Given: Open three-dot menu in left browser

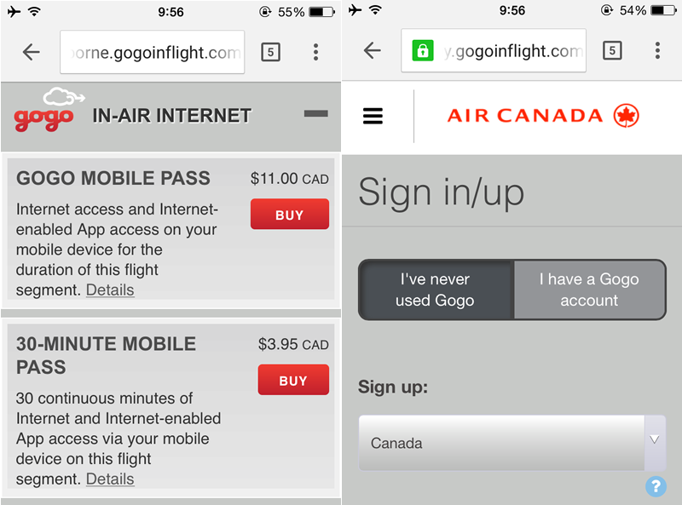Looking at the screenshot, I should click(x=315, y=52).
